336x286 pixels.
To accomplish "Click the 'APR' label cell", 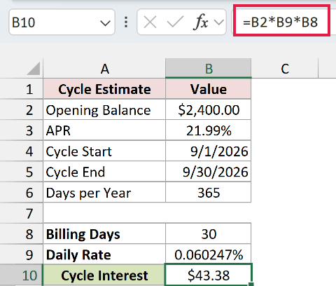I will coord(104,130).
